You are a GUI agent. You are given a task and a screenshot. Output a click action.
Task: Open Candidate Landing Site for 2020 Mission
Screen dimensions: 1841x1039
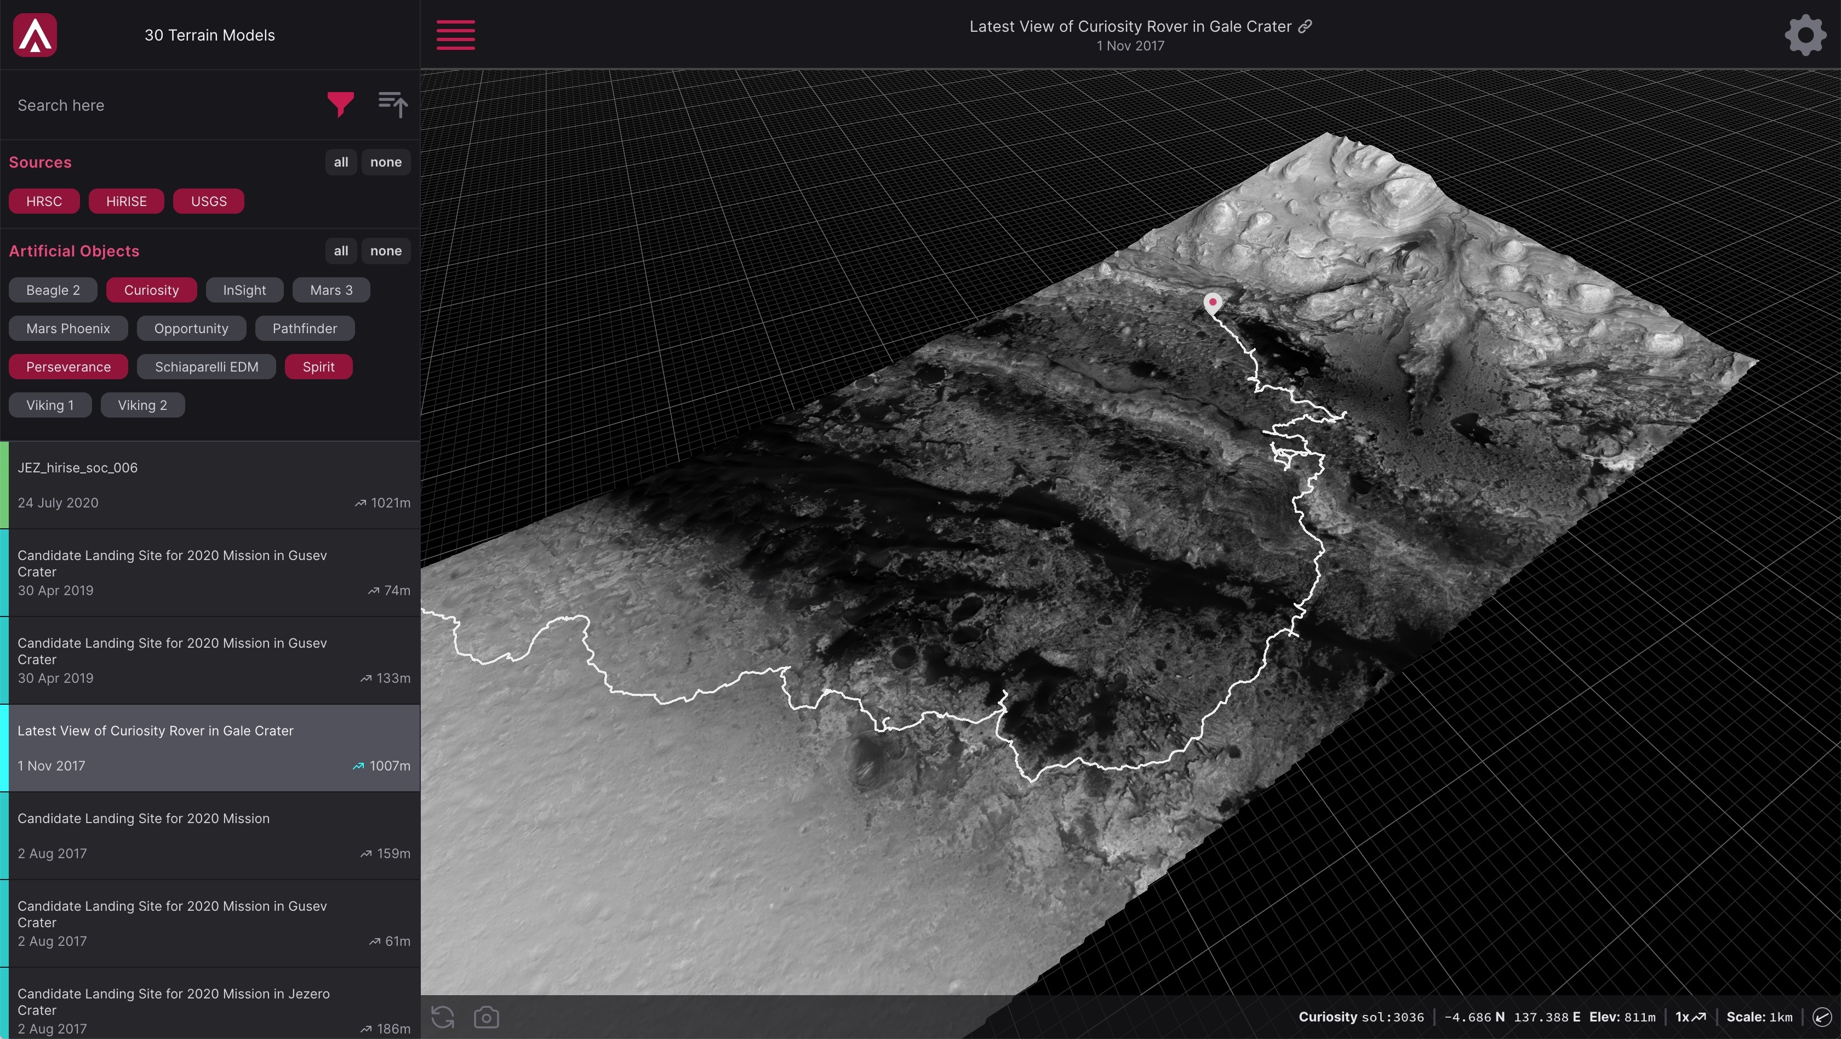click(x=210, y=835)
